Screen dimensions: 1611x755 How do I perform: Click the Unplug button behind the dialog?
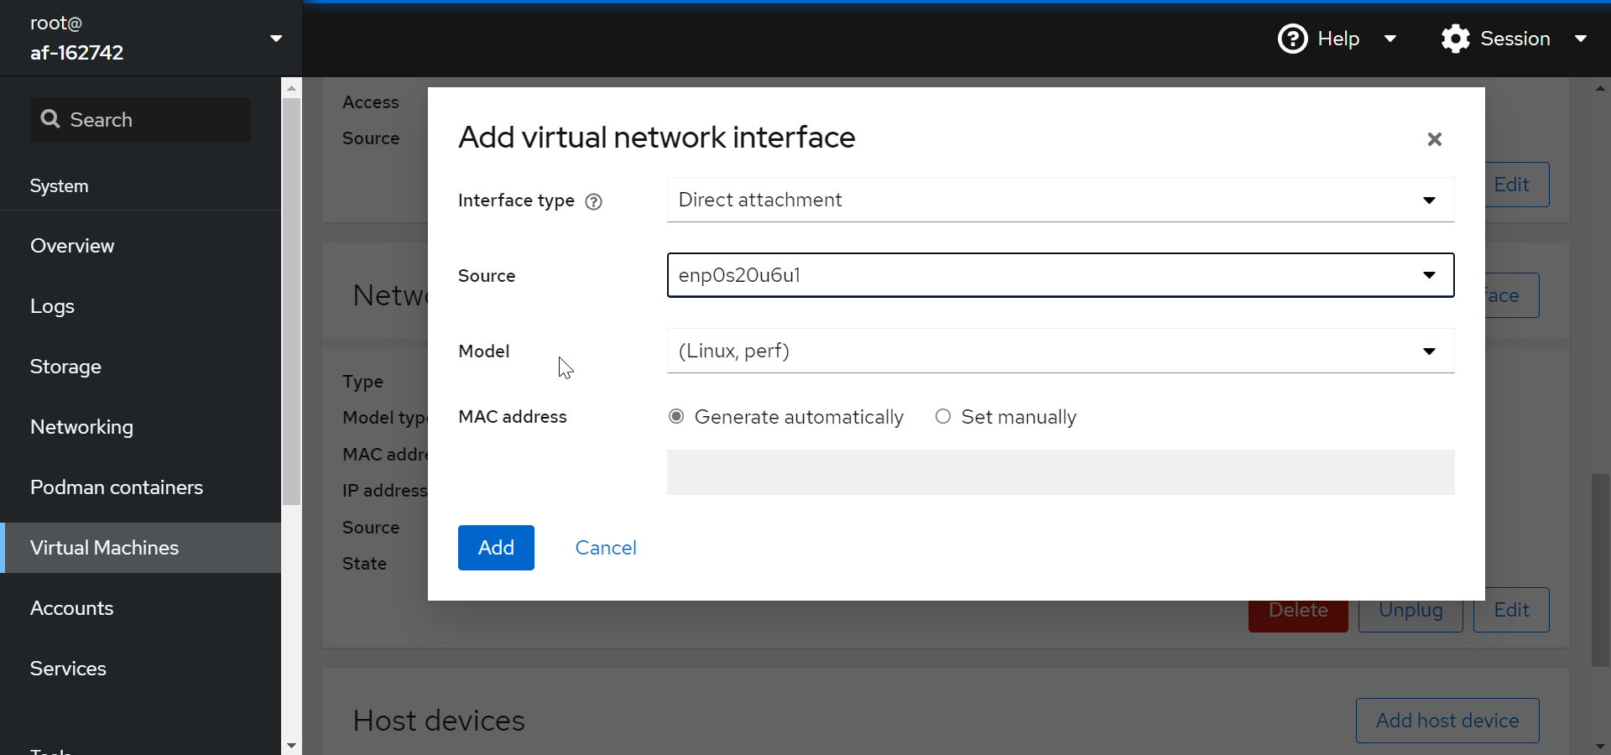click(x=1410, y=615)
